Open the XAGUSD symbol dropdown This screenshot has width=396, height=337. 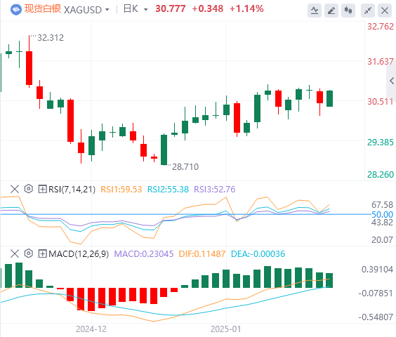point(86,10)
